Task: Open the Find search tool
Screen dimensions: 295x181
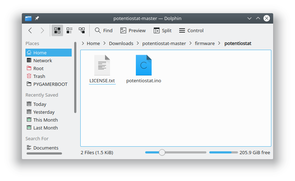Action: 104,30
